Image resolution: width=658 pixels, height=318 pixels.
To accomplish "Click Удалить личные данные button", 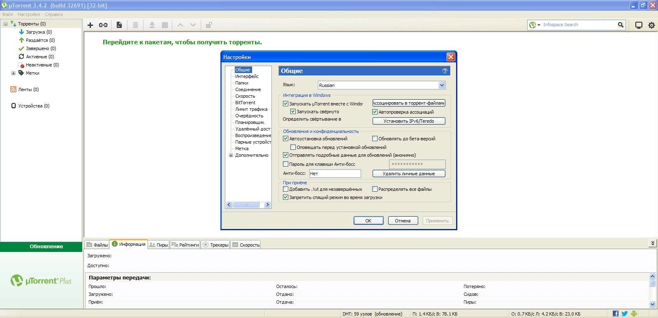I will pos(409,174).
